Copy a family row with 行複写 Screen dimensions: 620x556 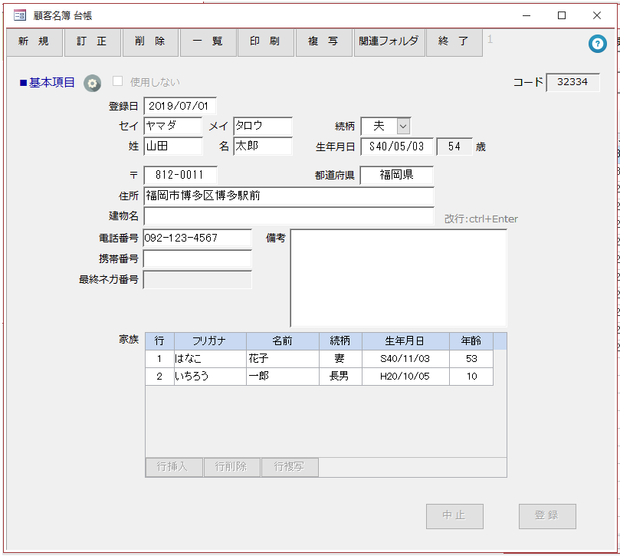tap(289, 467)
